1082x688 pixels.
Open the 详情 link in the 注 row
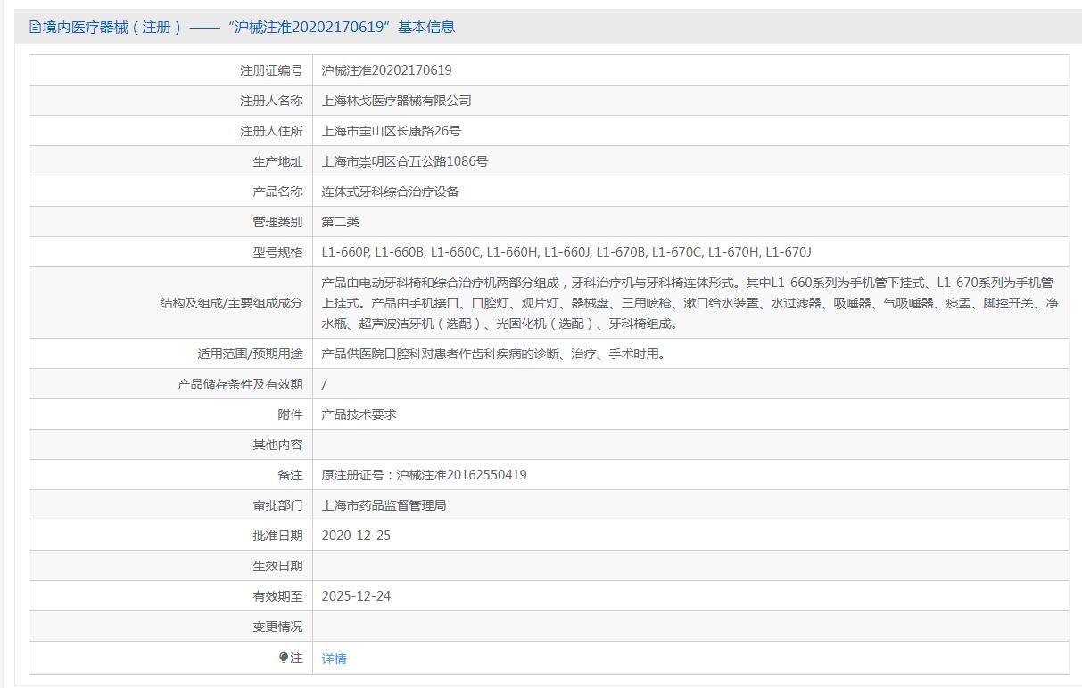[334, 659]
